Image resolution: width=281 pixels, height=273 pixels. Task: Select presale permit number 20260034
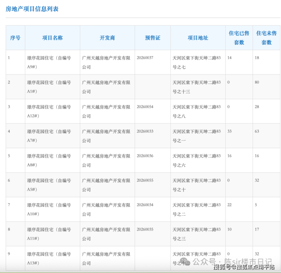(145, 205)
